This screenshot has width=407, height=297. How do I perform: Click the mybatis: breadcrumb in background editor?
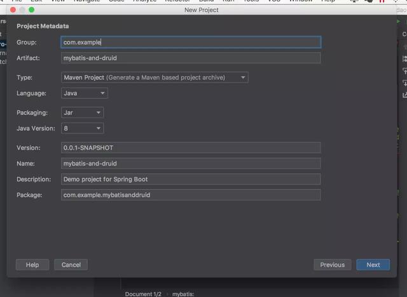(183, 294)
